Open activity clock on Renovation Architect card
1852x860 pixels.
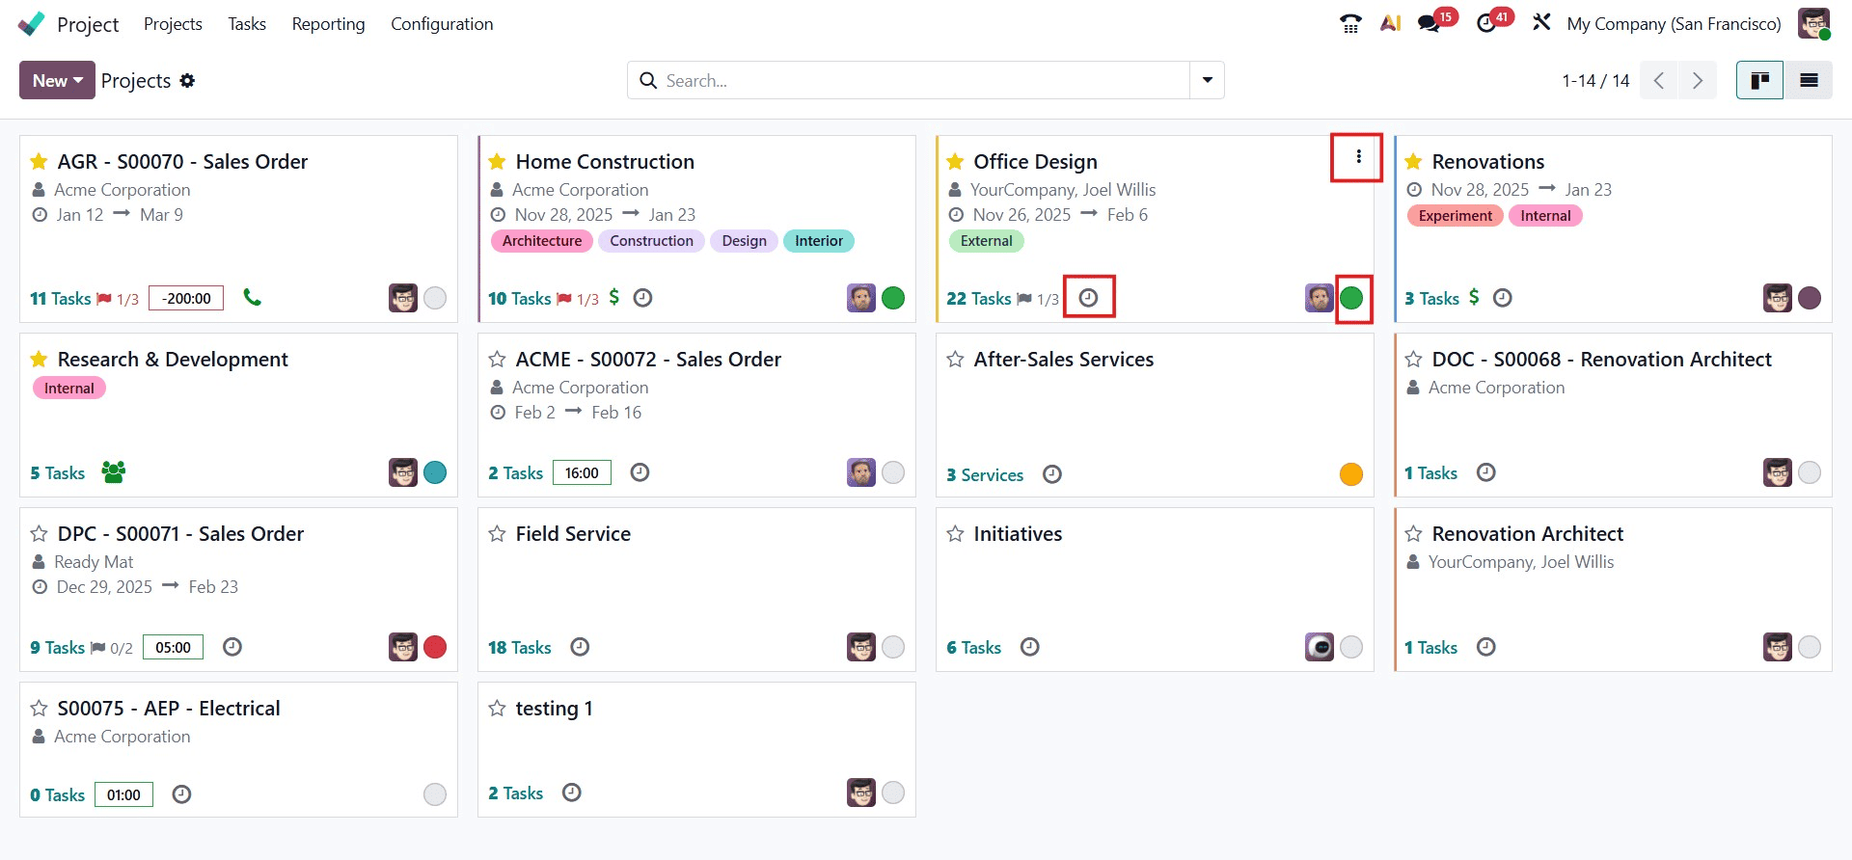point(1486,647)
